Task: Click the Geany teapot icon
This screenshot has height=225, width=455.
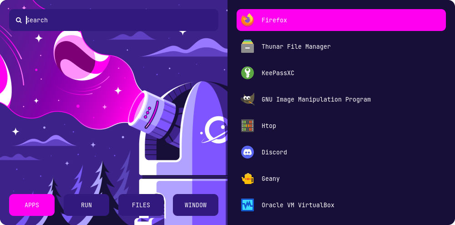Action: [x=248, y=179]
